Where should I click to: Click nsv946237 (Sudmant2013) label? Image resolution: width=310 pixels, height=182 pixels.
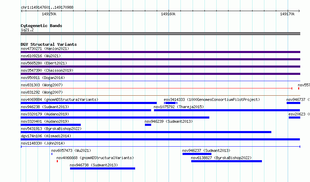pos(206,150)
